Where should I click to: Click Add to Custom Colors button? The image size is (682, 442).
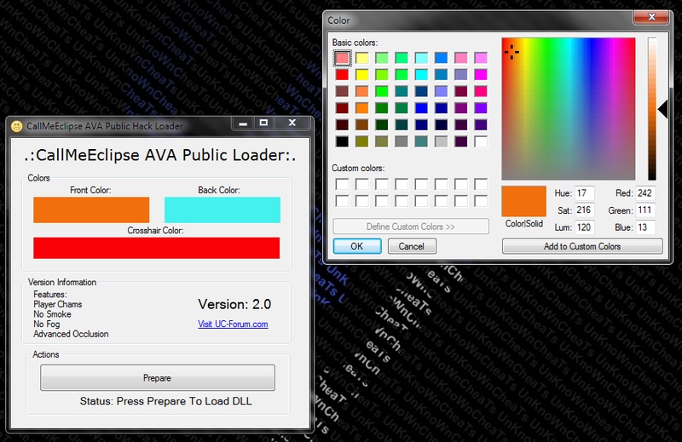click(x=582, y=246)
